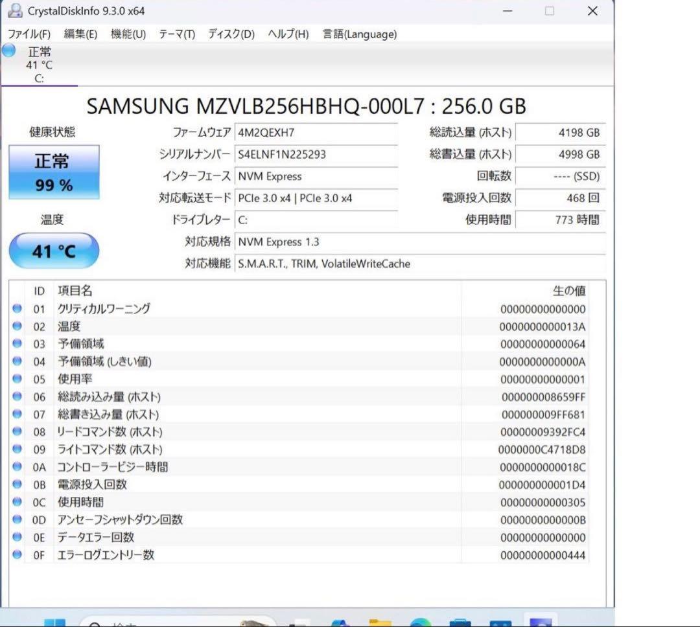Select the クリティカルワーニング attribute name
This screenshot has width=700, height=627.
[104, 309]
